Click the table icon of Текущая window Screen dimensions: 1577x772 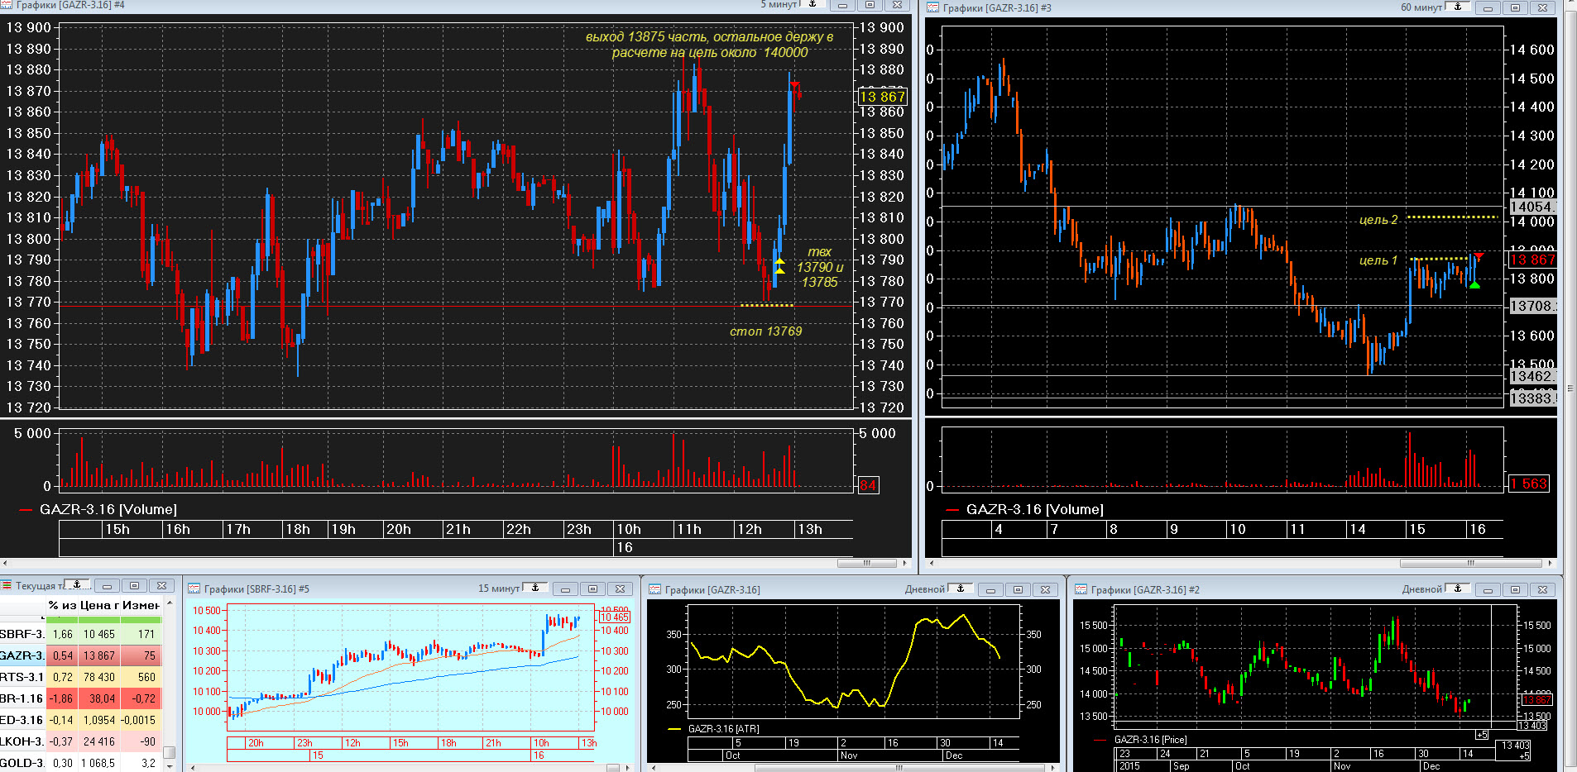click(x=7, y=585)
